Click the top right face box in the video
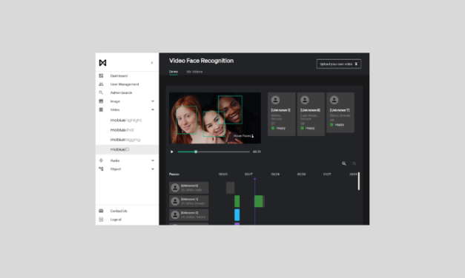The width and height of the screenshot is (465, 278). click(x=230, y=109)
